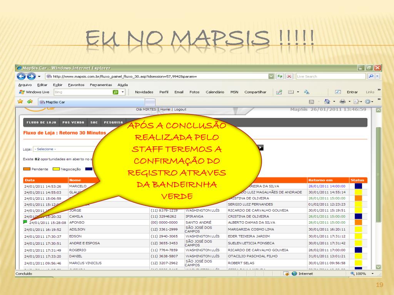The width and height of the screenshot is (394, 295).
Task: Open the Loja '- Selecione -' dropdown
Action: tap(64, 149)
